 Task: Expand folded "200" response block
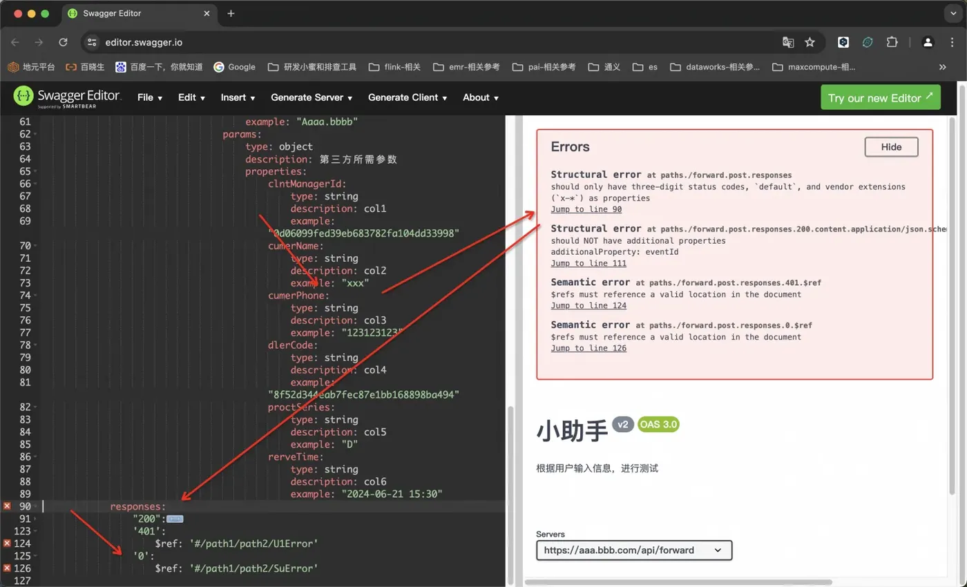[x=175, y=519]
